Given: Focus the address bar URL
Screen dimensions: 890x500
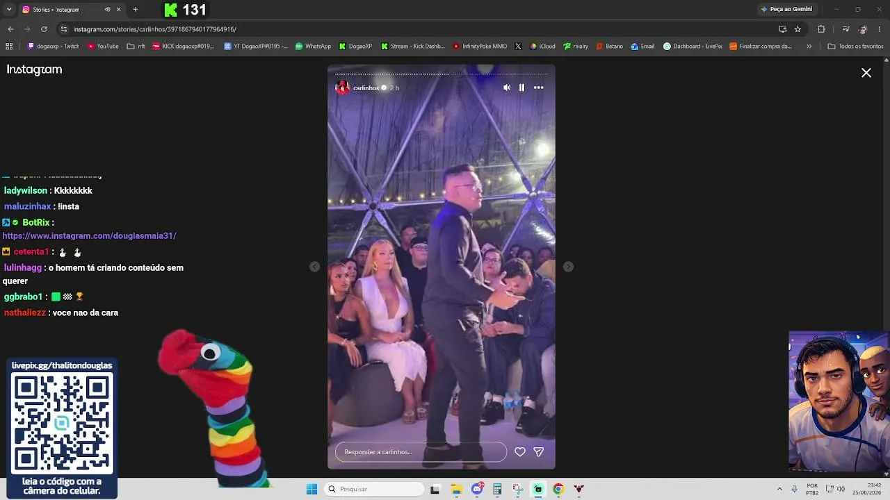Looking at the screenshot, I should pyautogui.click(x=154, y=29).
